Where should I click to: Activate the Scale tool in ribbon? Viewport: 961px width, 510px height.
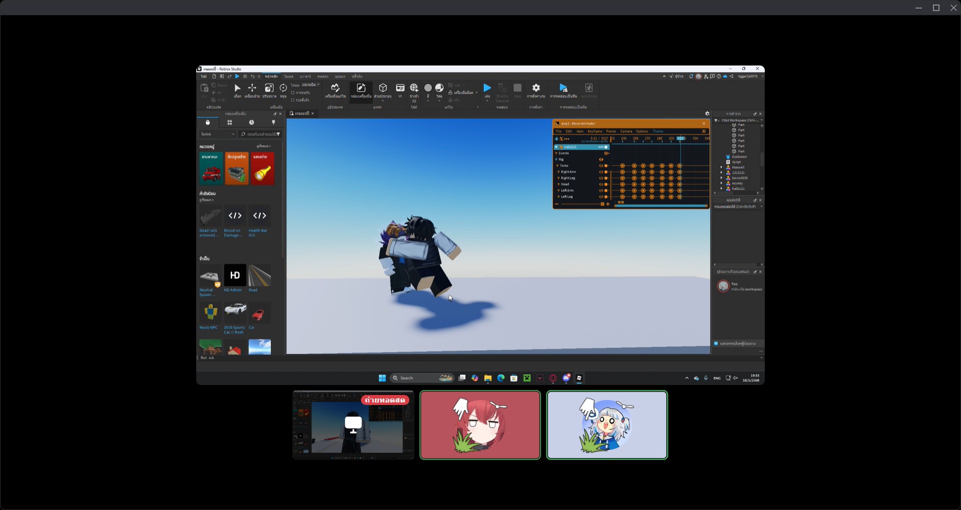tap(269, 90)
